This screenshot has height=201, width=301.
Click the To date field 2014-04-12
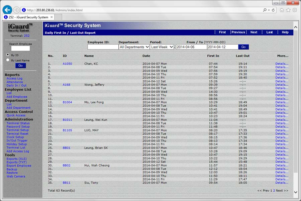pyautogui.click(x=223, y=47)
